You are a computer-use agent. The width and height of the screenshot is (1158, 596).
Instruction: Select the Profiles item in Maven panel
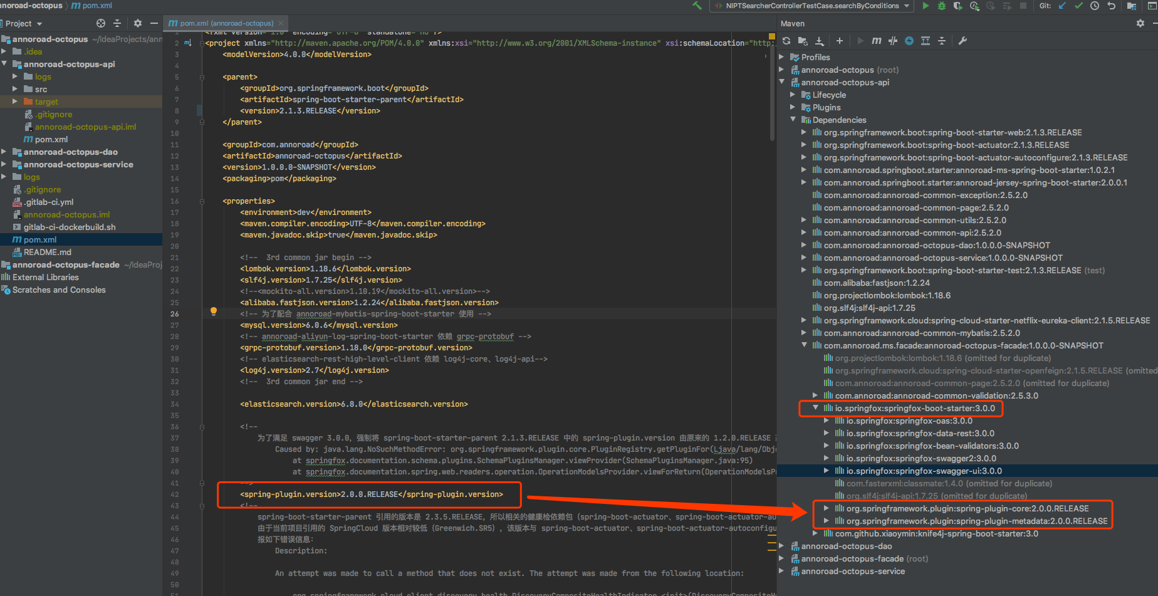click(x=815, y=57)
